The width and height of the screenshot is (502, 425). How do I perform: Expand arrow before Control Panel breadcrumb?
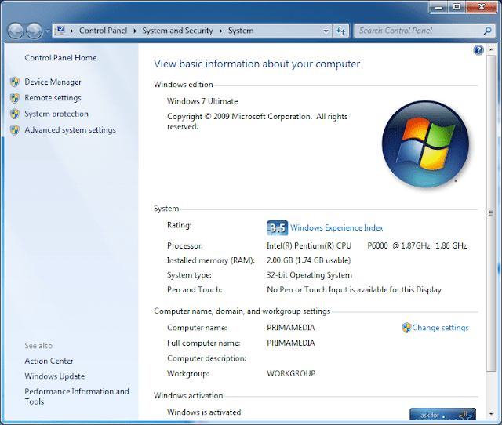coord(71,31)
